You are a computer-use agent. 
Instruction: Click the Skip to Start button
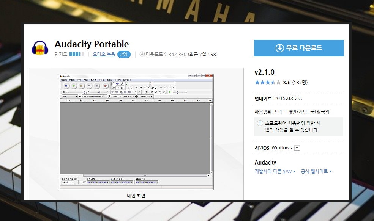[x=89, y=86]
